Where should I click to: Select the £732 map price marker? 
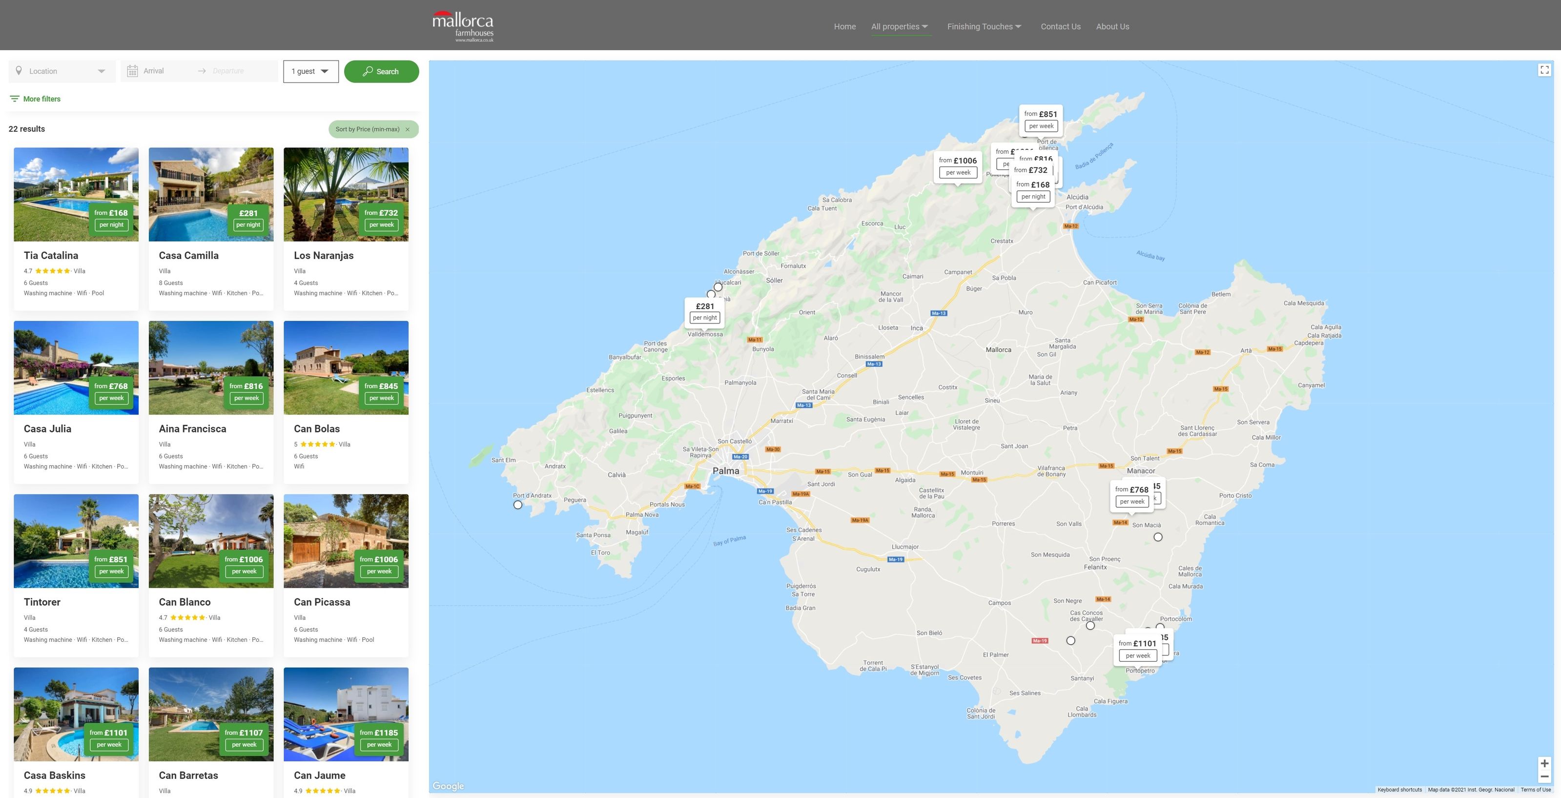[x=1030, y=170]
